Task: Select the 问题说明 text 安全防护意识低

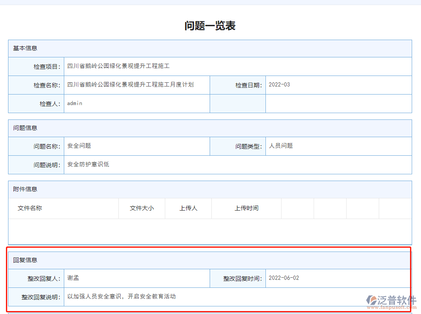Action: (87, 165)
